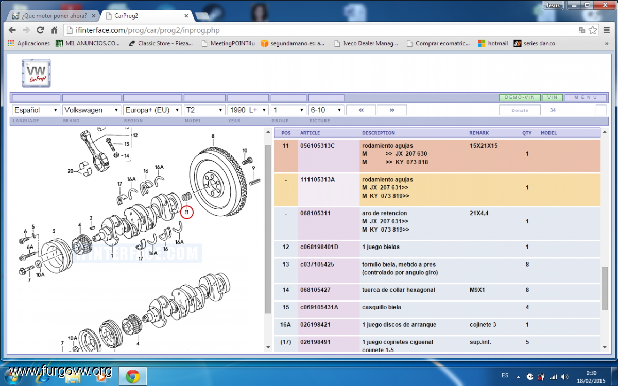Screen dimensions: 618x386
Task: Open the volume control in the tray
Action: tap(564, 376)
